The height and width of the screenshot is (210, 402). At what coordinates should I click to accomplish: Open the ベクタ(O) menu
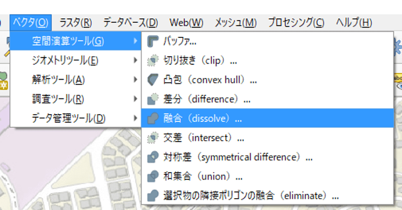[x=31, y=23]
